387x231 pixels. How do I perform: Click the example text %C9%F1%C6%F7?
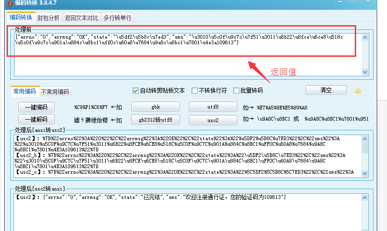click(91, 107)
